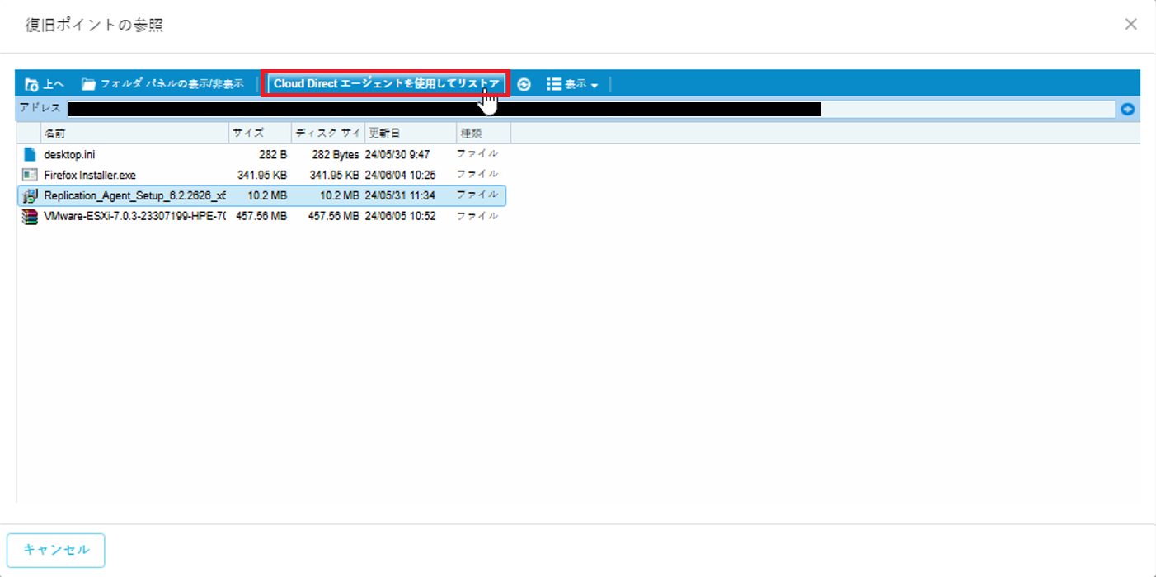Click date 24/05/31 11:34 cell
The width and height of the screenshot is (1156, 577).
[x=401, y=195]
